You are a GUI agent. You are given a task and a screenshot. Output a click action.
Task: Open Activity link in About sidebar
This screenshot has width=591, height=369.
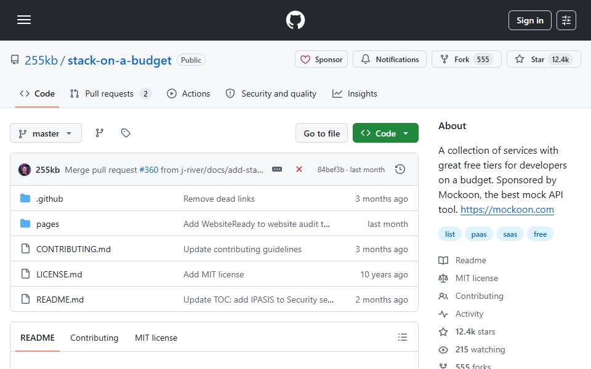[x=460, y=314]
